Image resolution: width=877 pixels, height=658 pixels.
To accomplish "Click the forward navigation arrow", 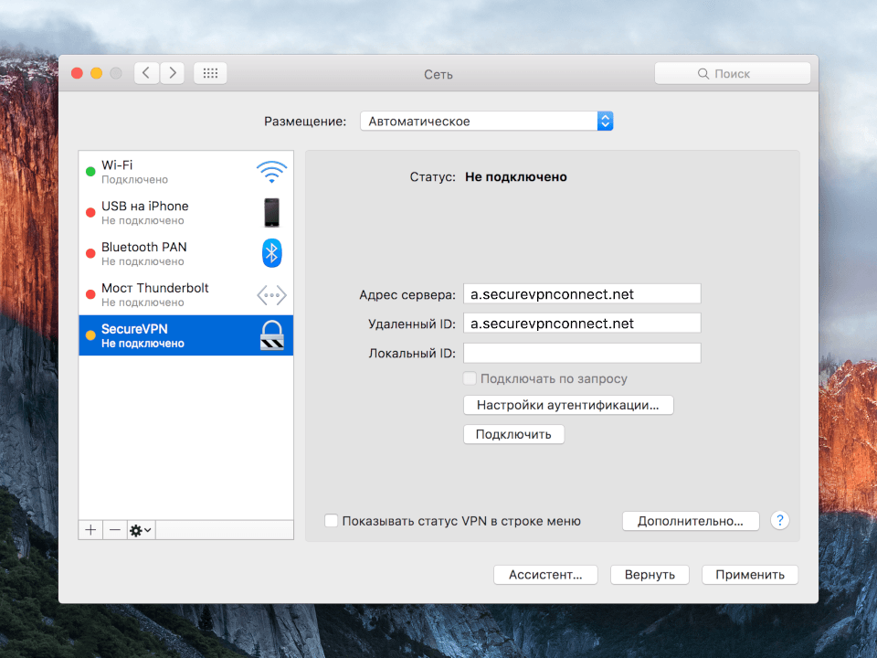I will coord(173,72).
